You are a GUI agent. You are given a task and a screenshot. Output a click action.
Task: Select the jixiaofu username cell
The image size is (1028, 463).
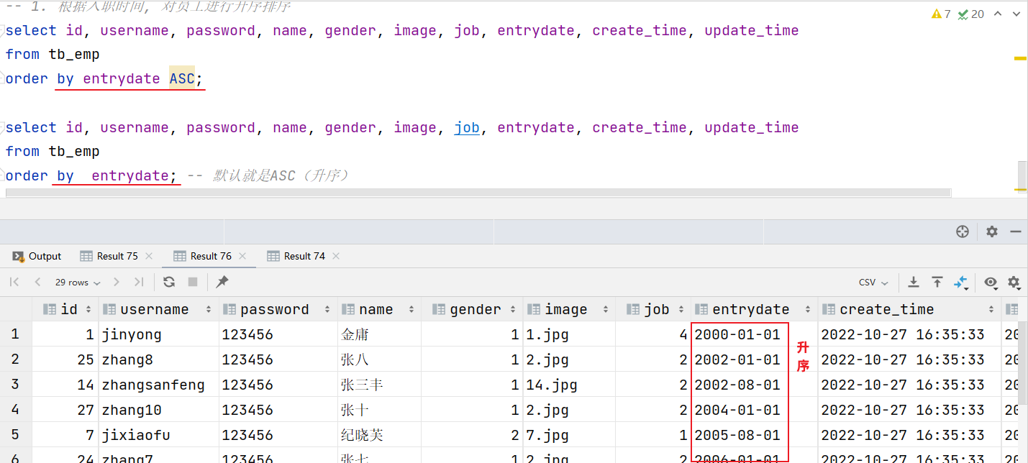tap(159, 435)
